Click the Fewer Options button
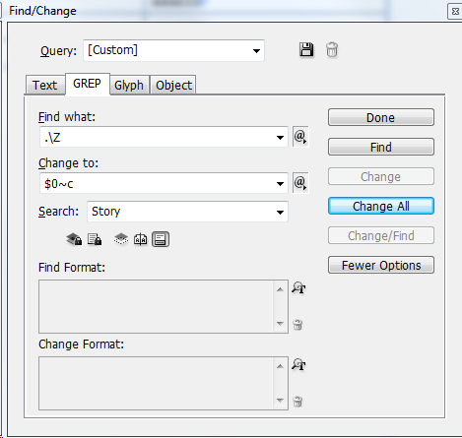Screen dimensions: 462x438 [381, 265]
